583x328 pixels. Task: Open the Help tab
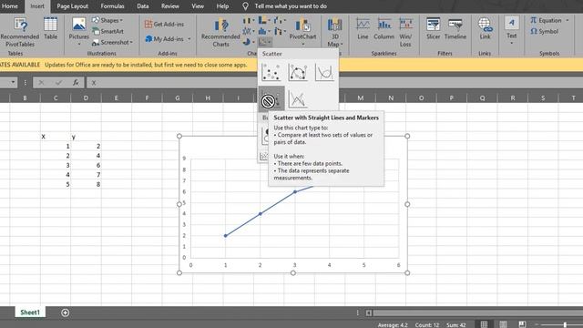point(222,6)
